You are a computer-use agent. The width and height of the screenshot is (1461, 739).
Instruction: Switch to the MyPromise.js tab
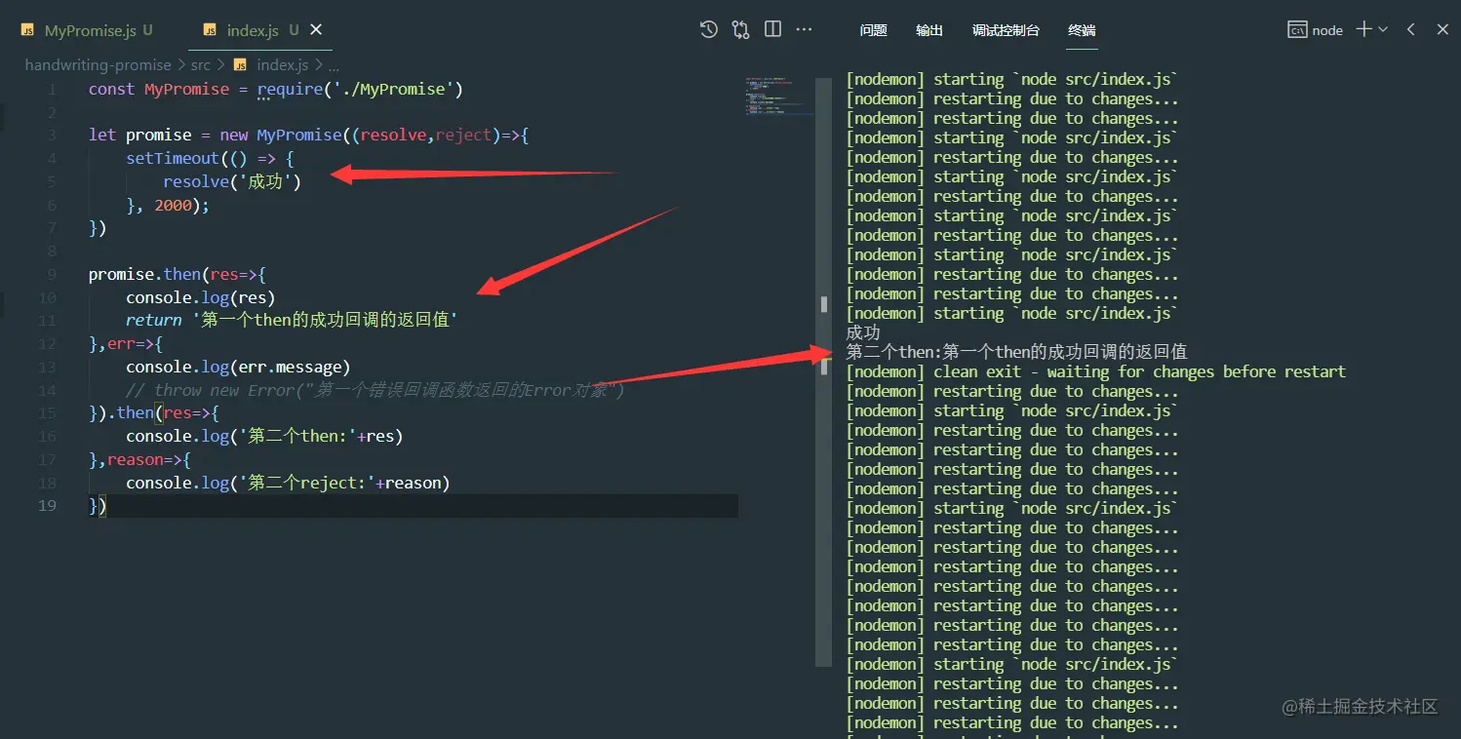pyautogui.click(x=90, y=30)
